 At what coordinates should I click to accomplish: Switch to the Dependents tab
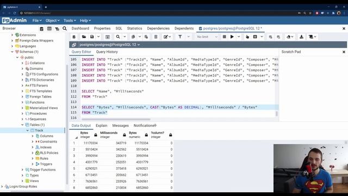pyautogui.click(x=184, y=28)
